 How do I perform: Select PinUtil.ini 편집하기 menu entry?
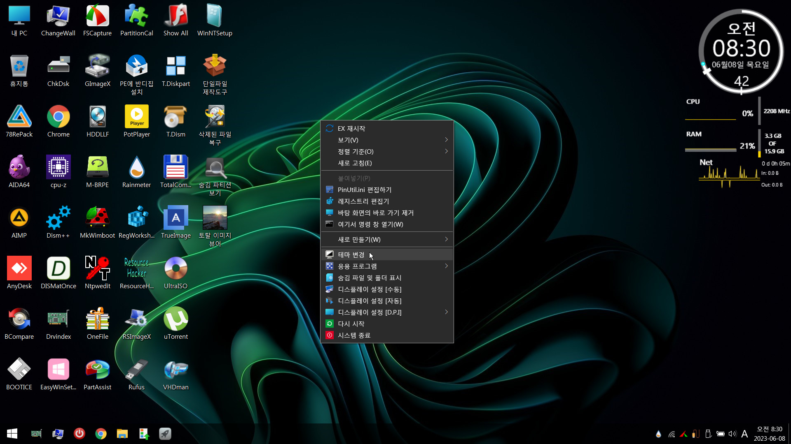pos(387,190)
